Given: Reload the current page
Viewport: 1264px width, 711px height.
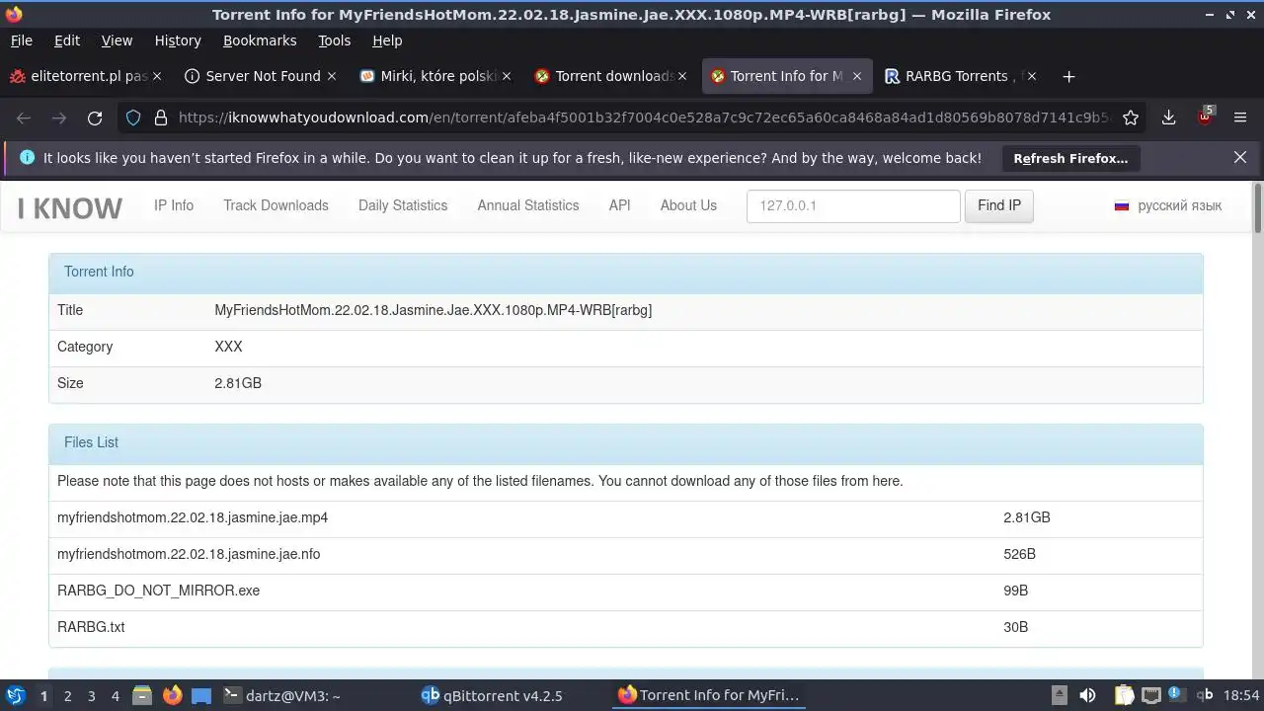Looking at the screenshot, I should [x=95, y=118].
